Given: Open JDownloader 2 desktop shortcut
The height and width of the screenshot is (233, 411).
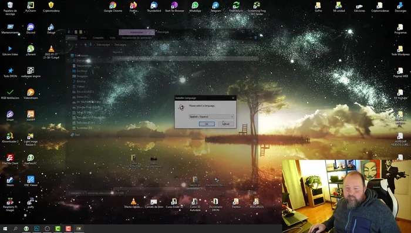Looking at the screenshot, I should click(10, 138).
